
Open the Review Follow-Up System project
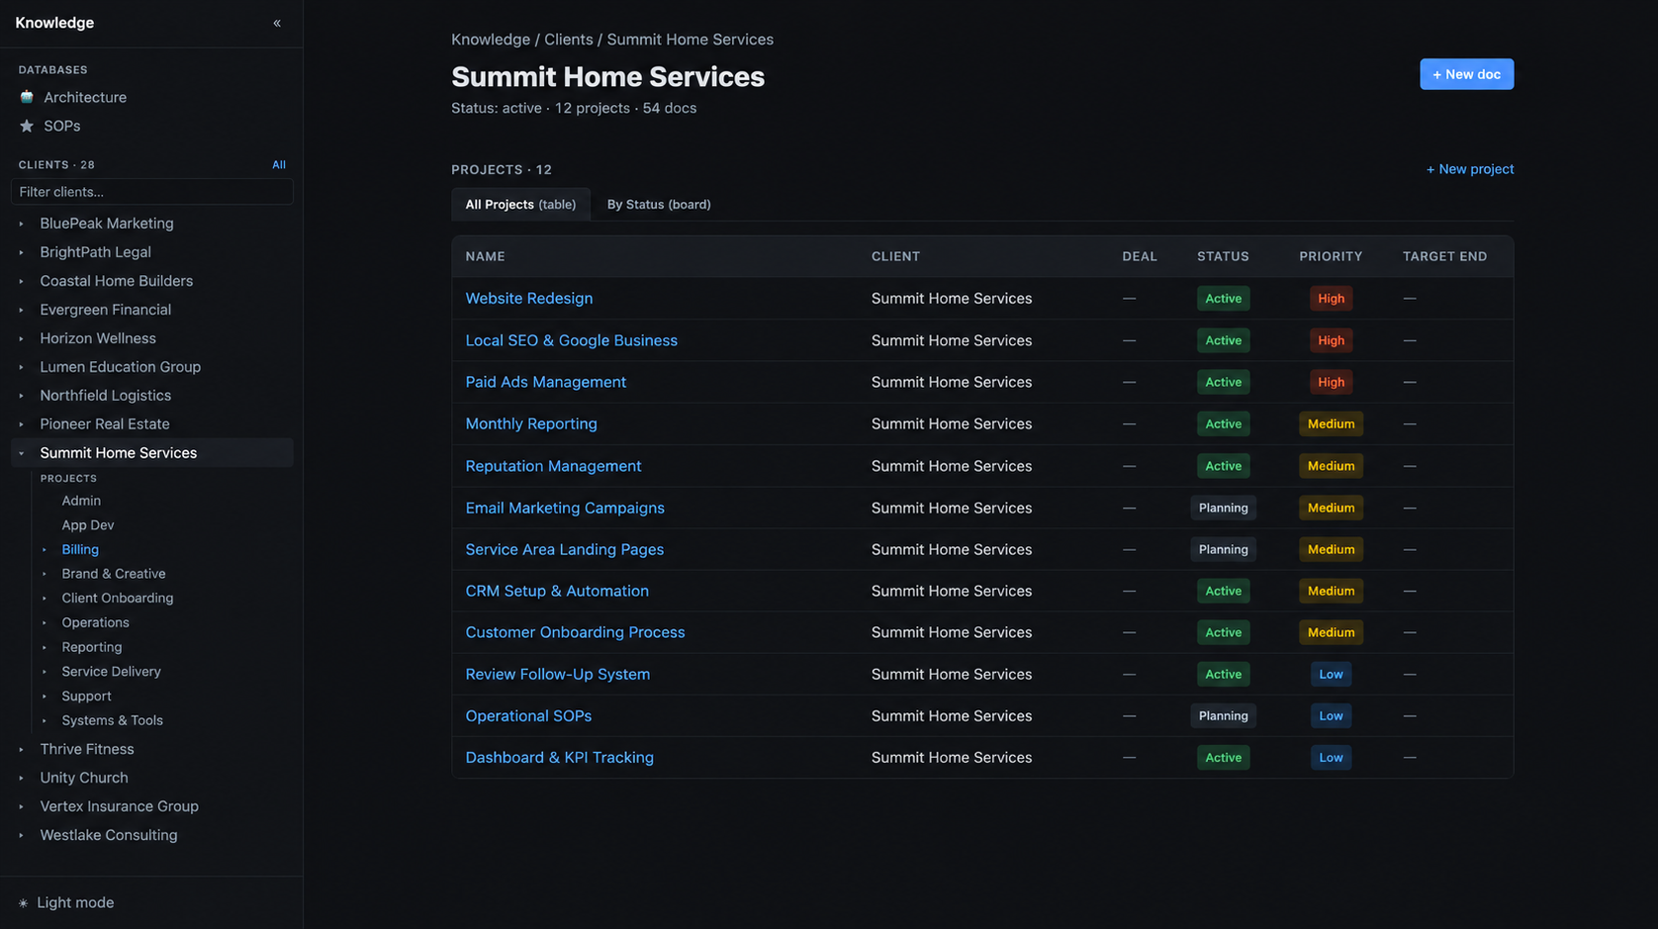(558, 674)
